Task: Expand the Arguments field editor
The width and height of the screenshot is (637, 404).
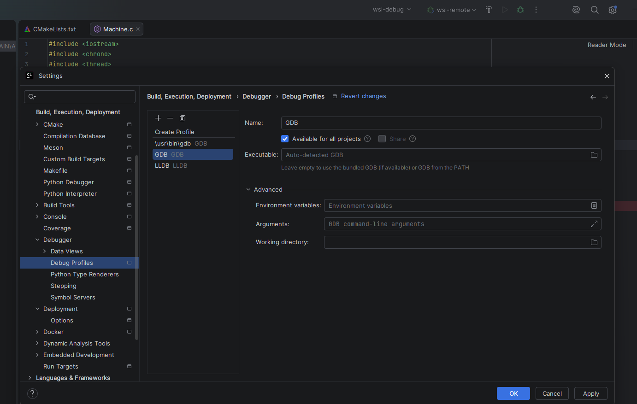Action: [x=594, y=224]
